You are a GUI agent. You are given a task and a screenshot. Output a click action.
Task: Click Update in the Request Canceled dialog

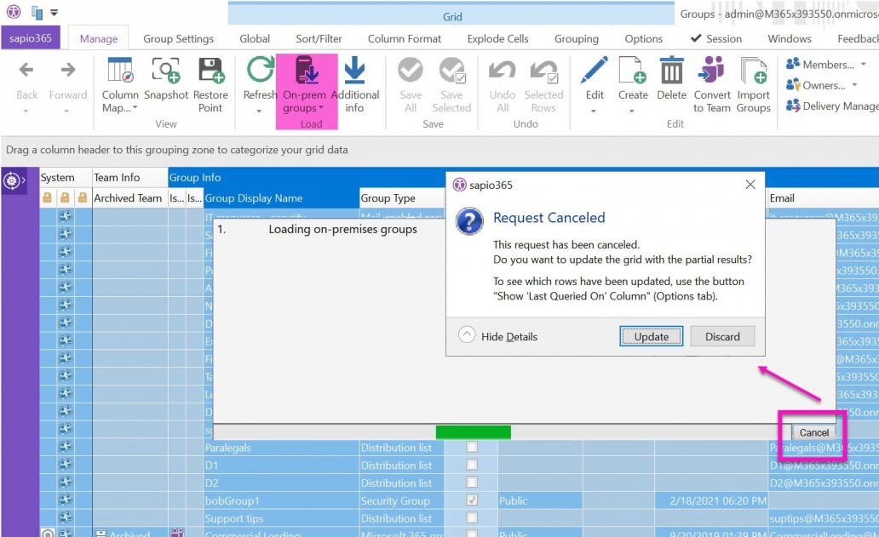[652, 336]
